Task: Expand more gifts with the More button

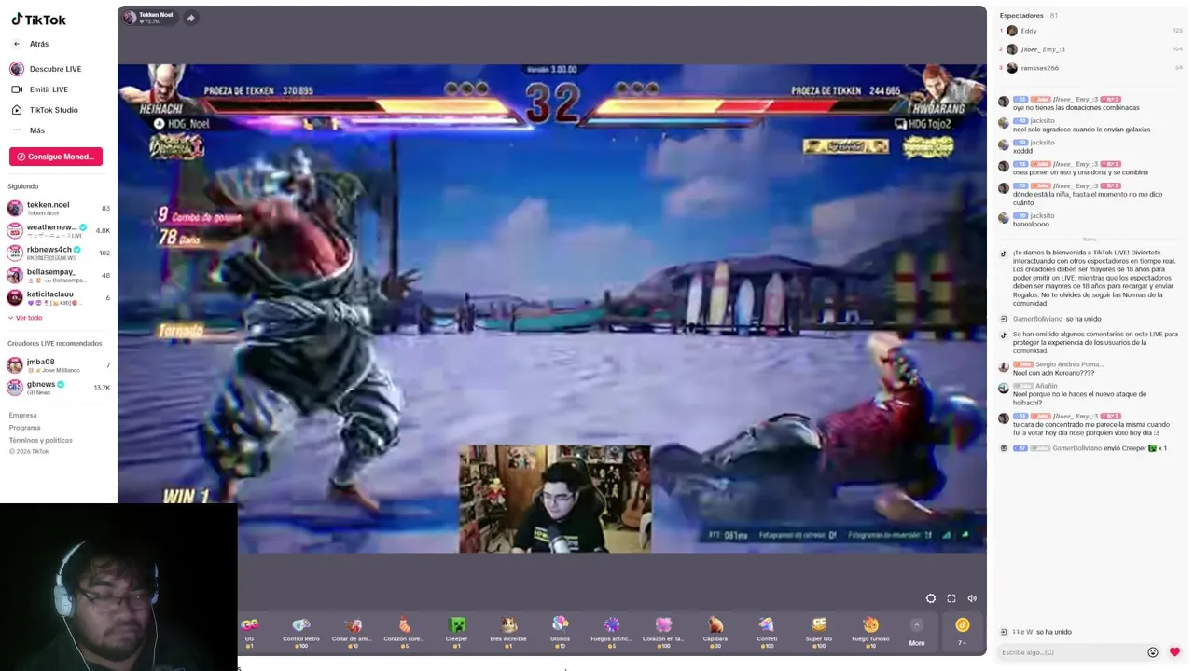Action: click(917, 634)
